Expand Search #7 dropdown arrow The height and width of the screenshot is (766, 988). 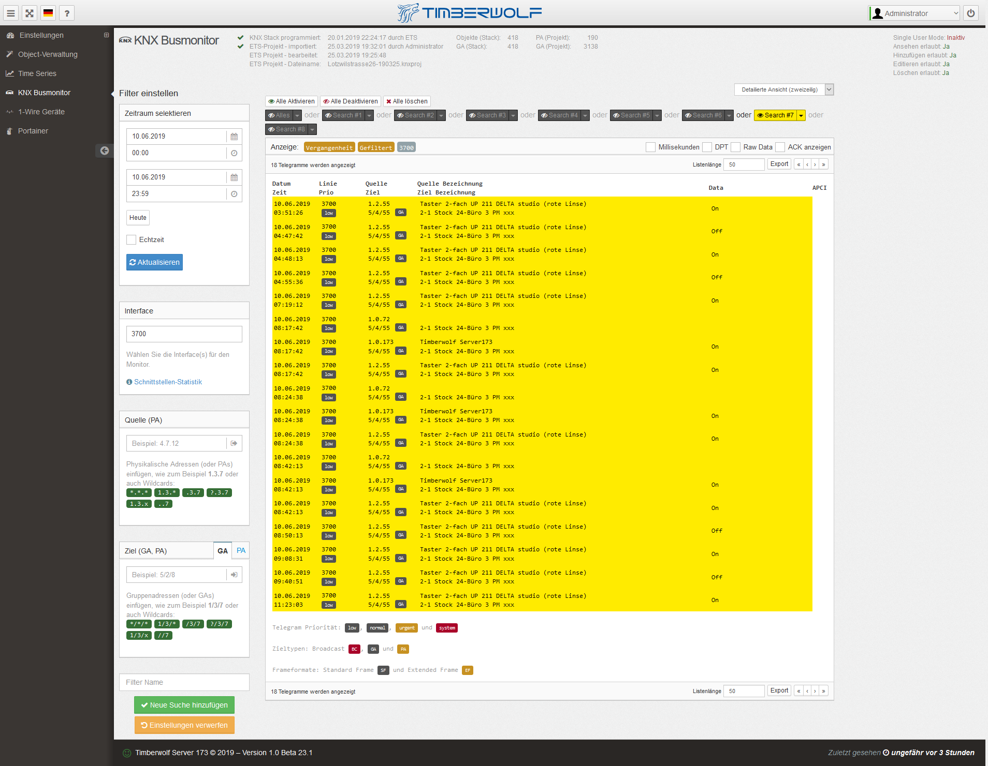point(801,115)
